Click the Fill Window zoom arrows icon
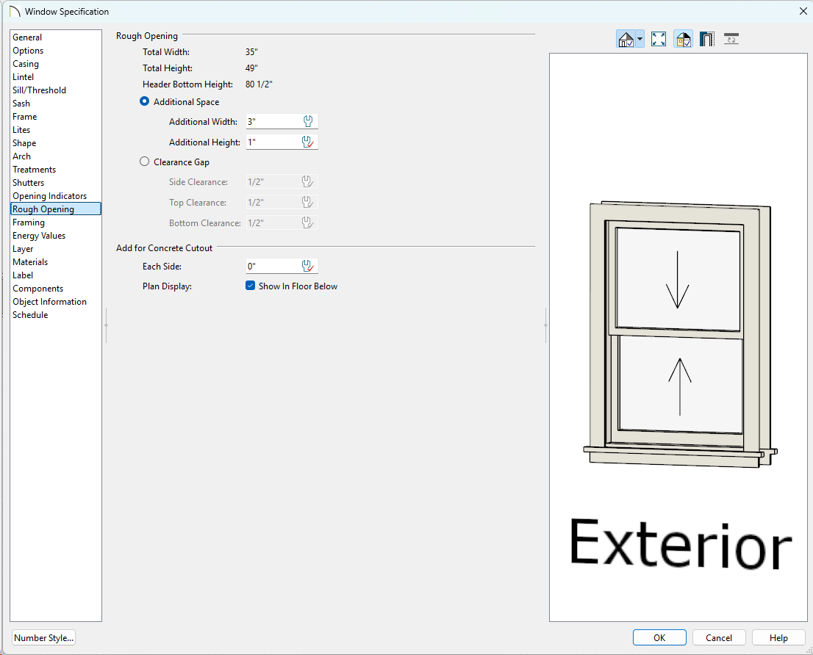The image size is (813, 655). (659, 40)
